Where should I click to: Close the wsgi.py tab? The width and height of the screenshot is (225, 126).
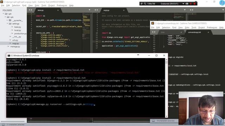click(124, 10)
